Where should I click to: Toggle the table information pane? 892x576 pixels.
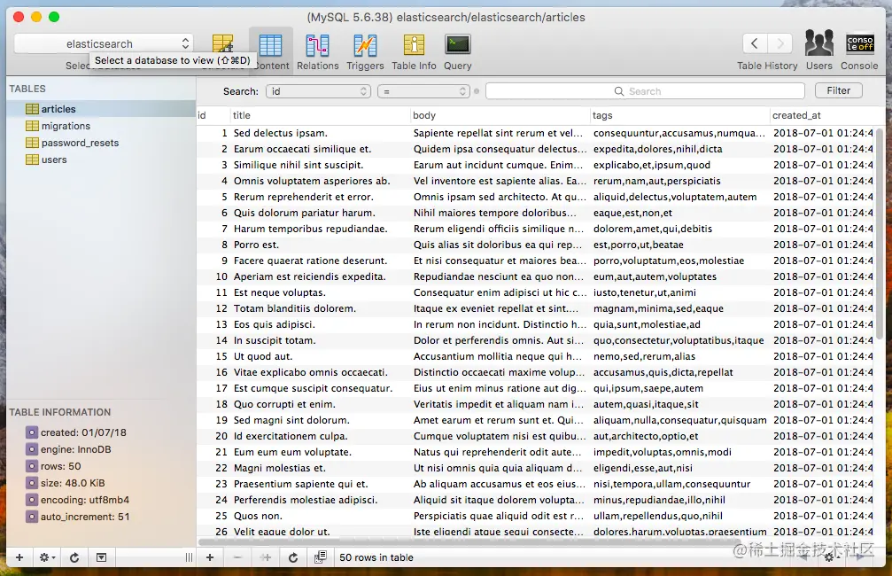(101, 557)
